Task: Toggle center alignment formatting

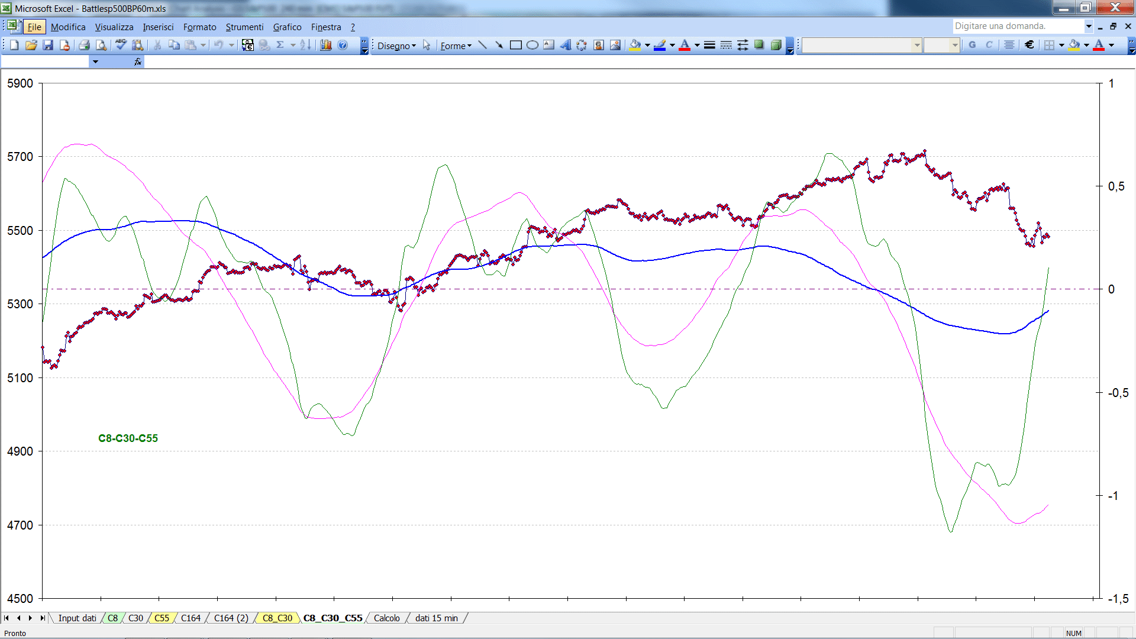Action: point(1009,45)
